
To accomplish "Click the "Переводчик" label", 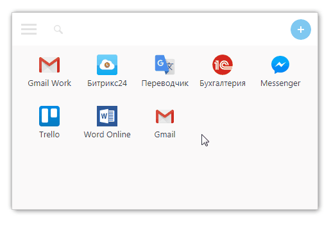I will pos(165,83).
